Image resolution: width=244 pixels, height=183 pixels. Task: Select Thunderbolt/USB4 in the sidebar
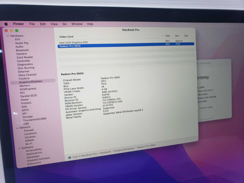[34, 120]
